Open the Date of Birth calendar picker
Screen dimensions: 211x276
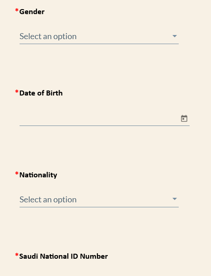coord(184,119)
